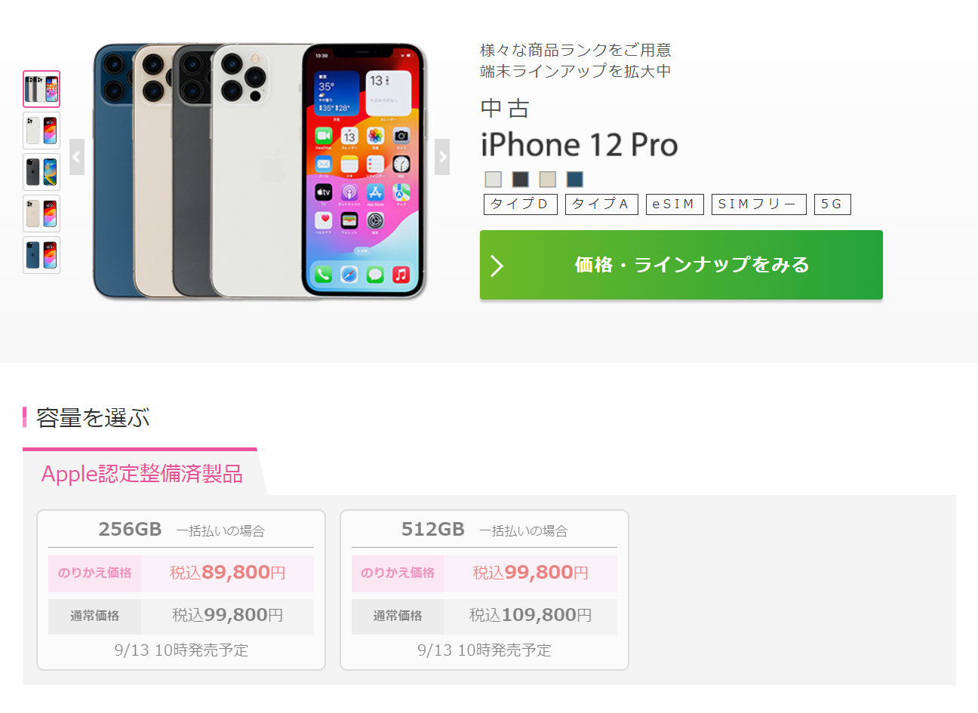Select the 256GB capacity card
978x713 pixels.
(181, 590)
